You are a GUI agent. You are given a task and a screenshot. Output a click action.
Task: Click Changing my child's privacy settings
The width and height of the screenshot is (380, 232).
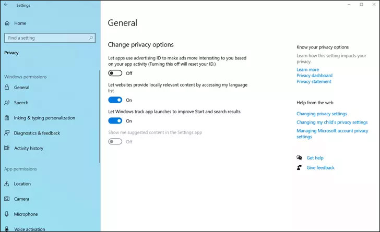[332, 123]
